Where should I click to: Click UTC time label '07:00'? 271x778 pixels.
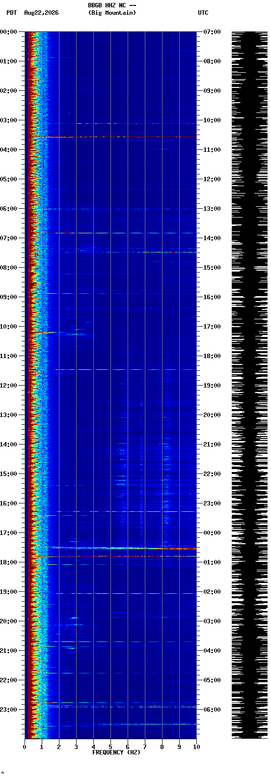click(212, 32)
